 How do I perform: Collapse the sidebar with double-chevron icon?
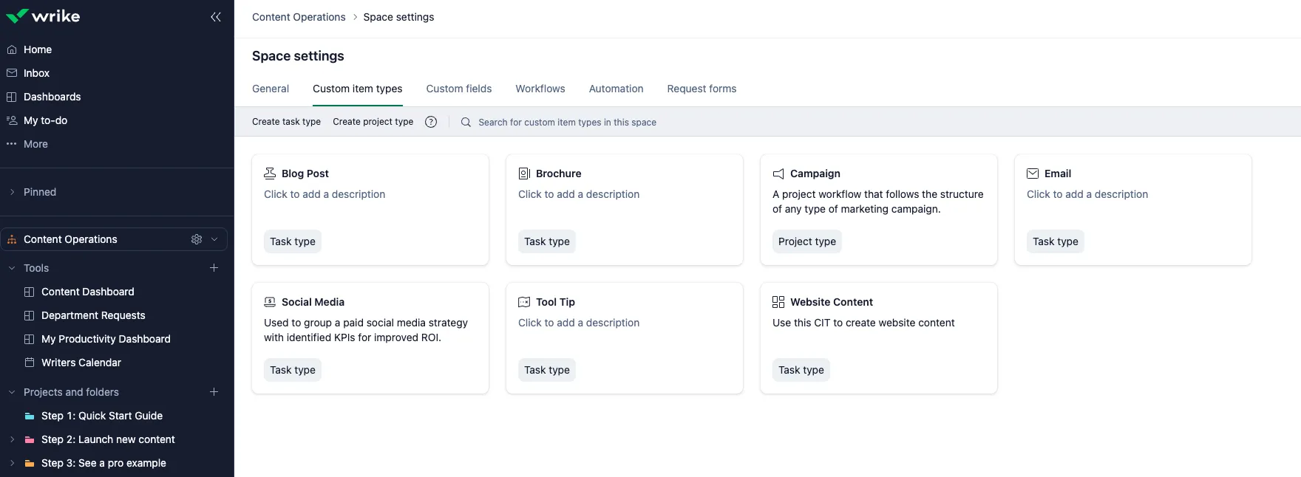pos(216,17)
